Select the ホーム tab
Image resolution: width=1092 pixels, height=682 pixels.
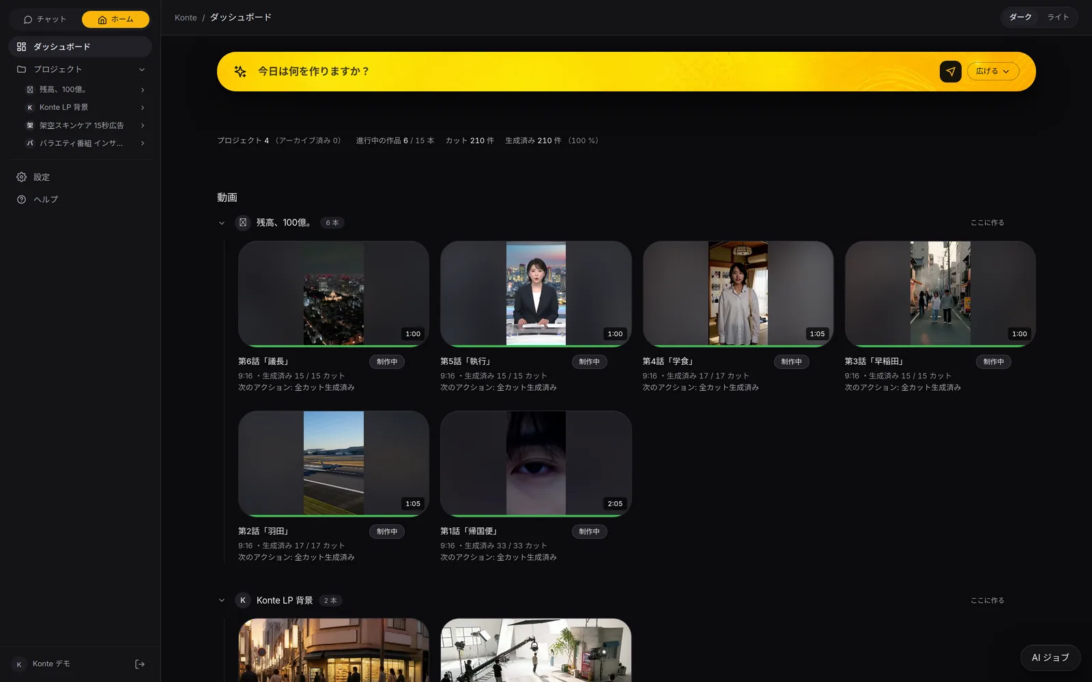coord(115,19)
